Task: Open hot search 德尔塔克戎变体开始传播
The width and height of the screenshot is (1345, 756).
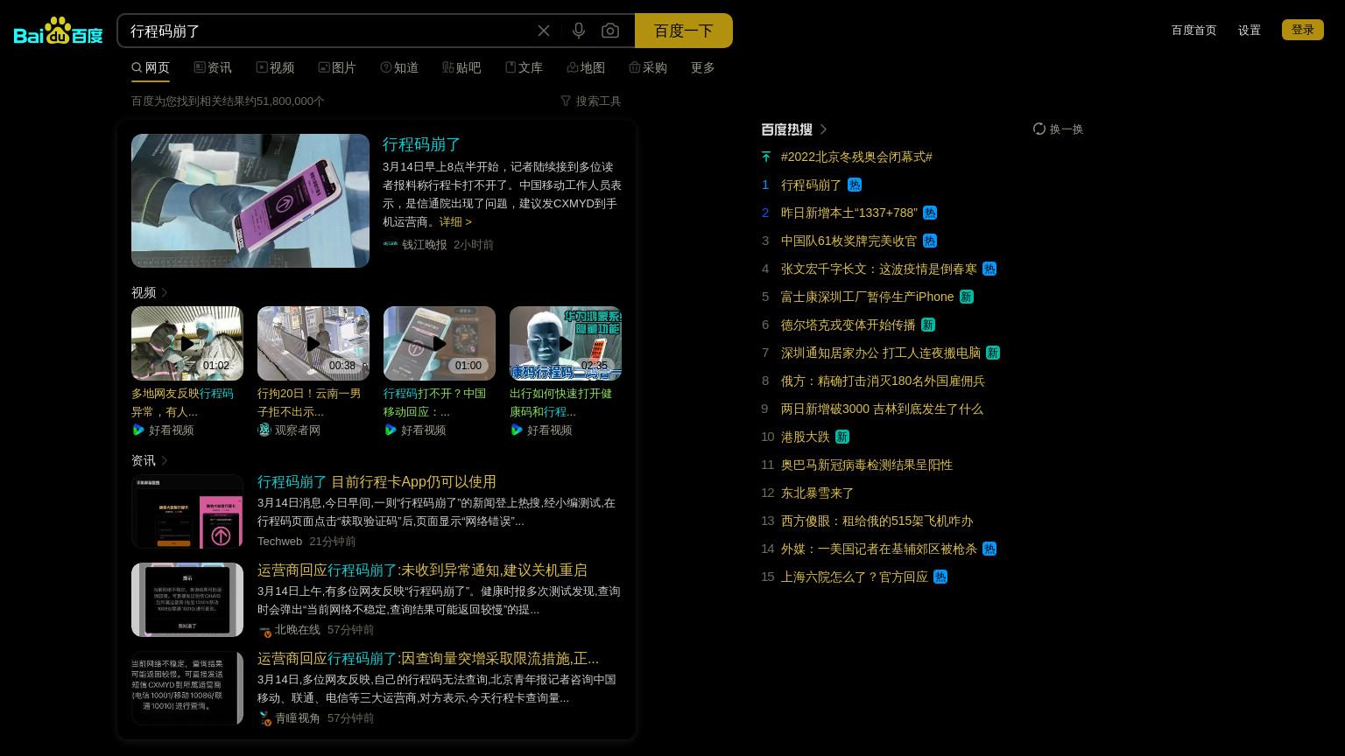Action: [849, 325]
